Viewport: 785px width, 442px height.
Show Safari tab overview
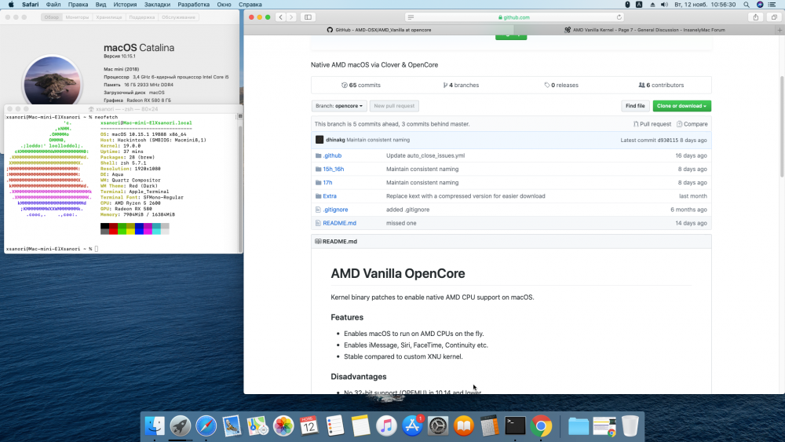click(774, 17)
